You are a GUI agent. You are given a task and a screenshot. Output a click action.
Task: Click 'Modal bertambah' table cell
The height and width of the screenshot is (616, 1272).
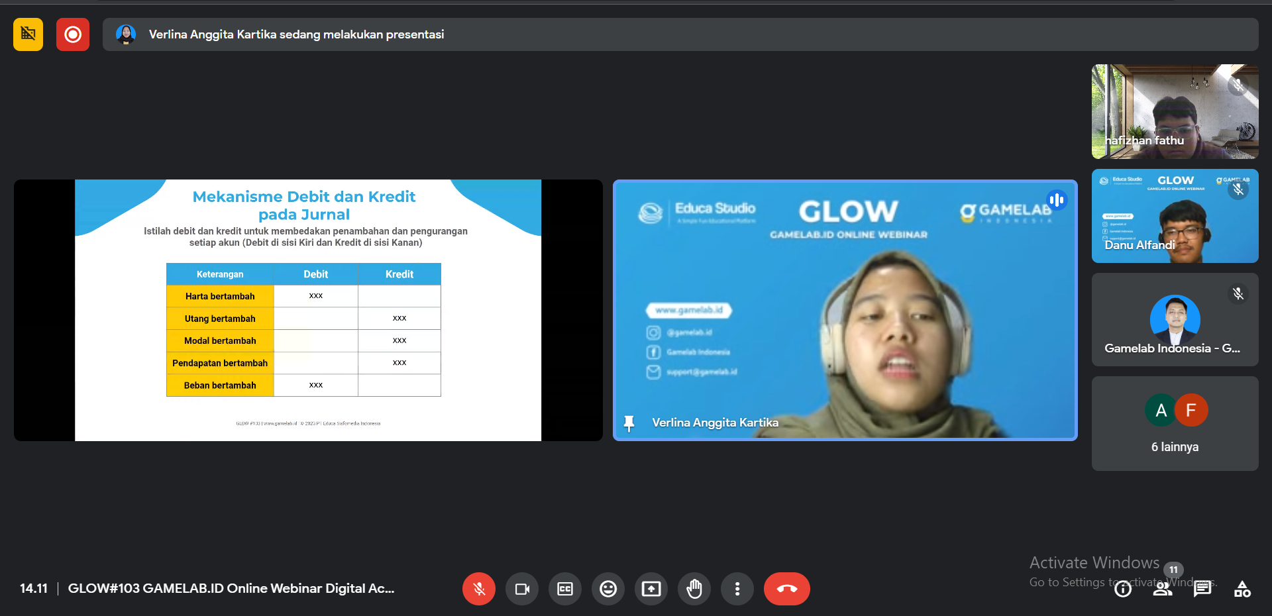click(220, 340)
